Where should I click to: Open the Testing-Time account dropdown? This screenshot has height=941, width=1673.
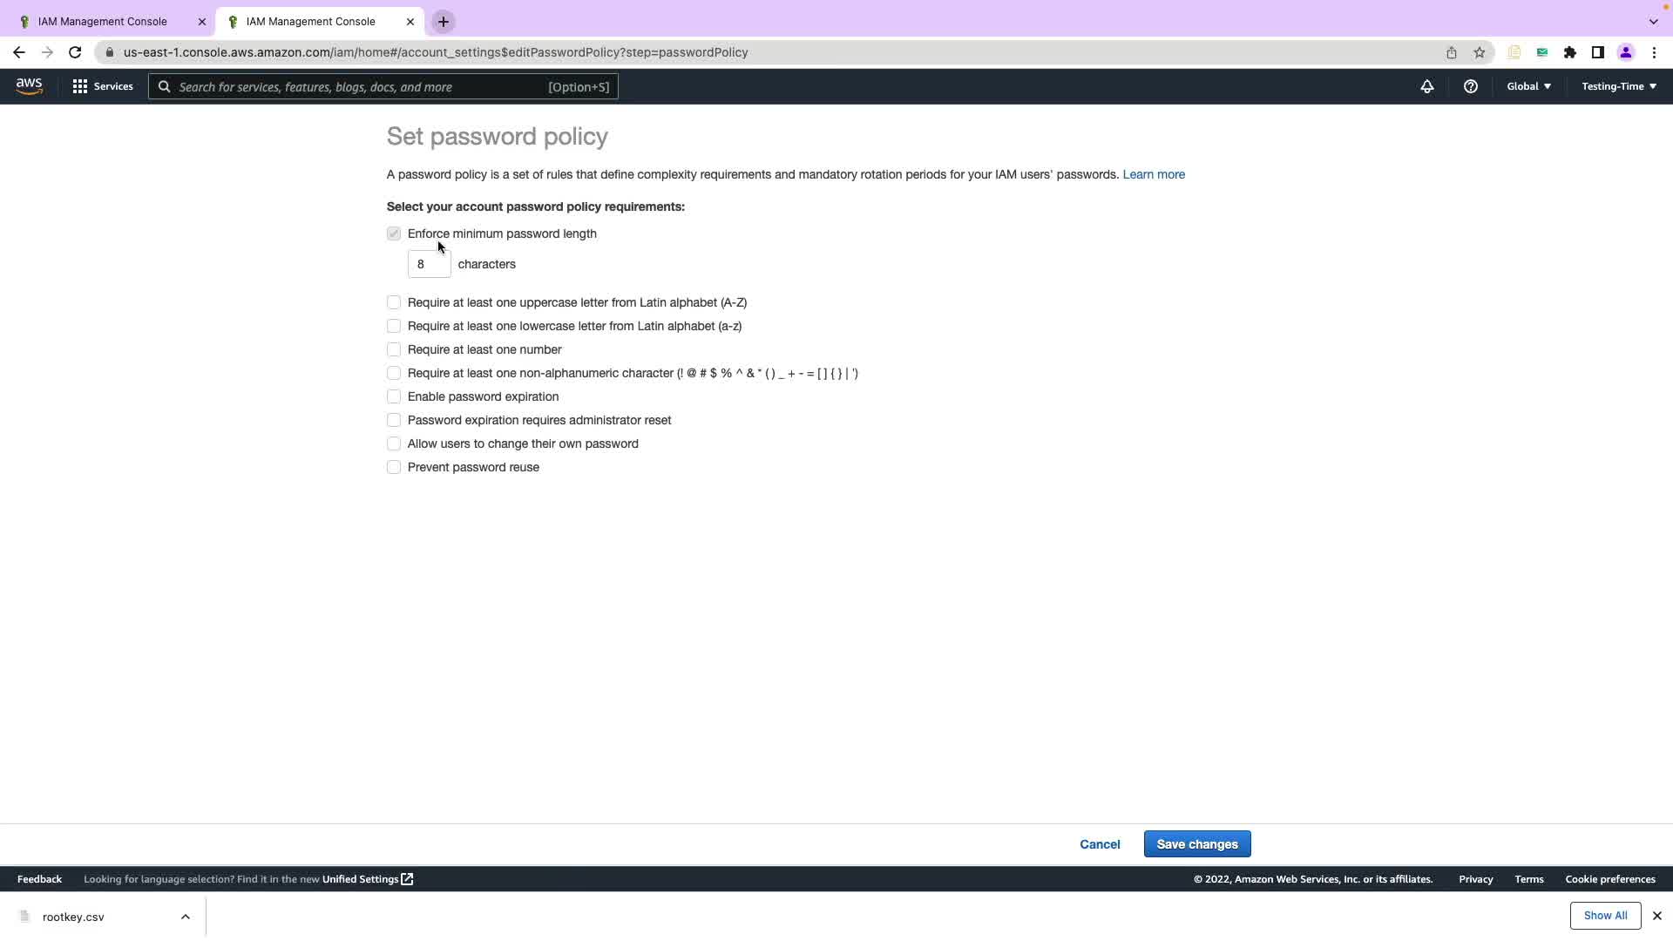point(1618,86)
